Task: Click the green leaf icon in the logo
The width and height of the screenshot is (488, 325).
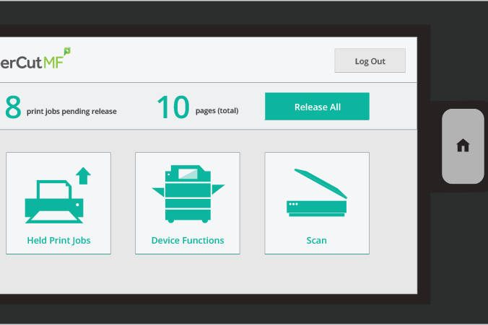Action: pyautogui.click(x=67, y=50)
